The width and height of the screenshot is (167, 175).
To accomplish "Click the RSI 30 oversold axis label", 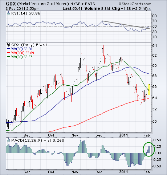I will click(155, 32).
